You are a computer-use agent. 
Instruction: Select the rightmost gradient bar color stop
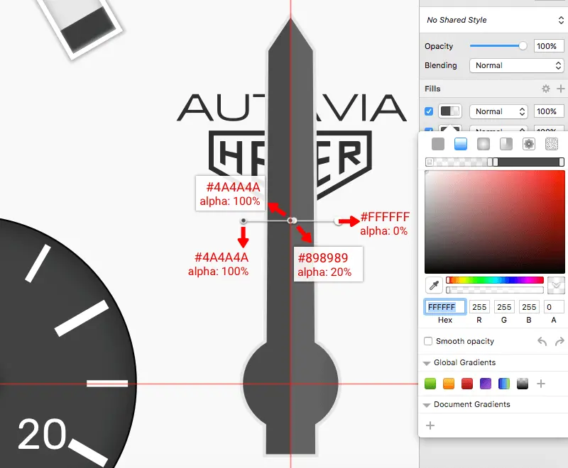click(x=562, y=162)
